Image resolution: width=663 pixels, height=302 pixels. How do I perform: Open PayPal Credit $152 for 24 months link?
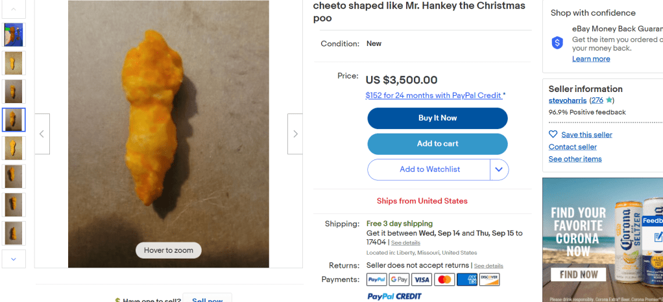click(433, 95)
